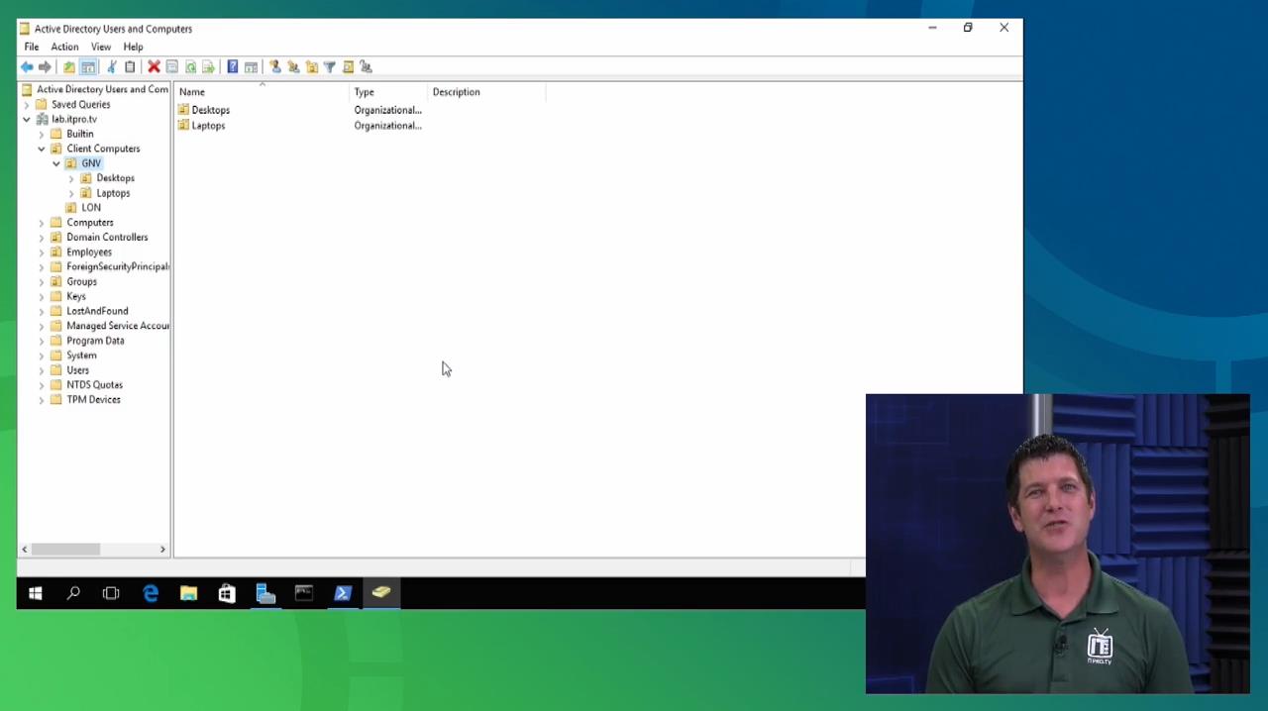Select the System container
Image resolution: width=1268 pixels, height=711 pixels.
[81, 355]
